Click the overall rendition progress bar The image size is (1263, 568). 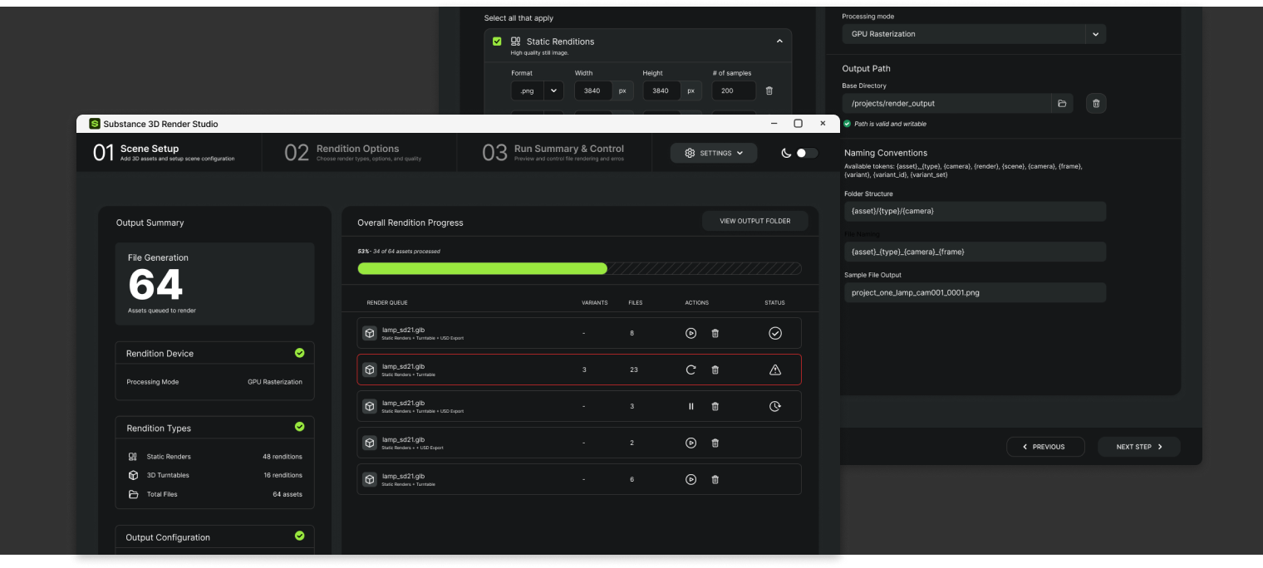pos(579,268)
